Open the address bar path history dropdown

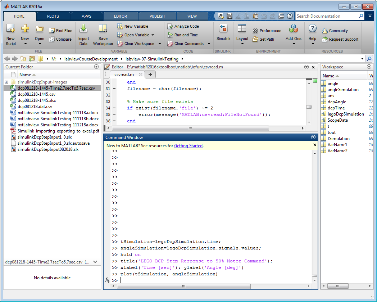[362, 59]
